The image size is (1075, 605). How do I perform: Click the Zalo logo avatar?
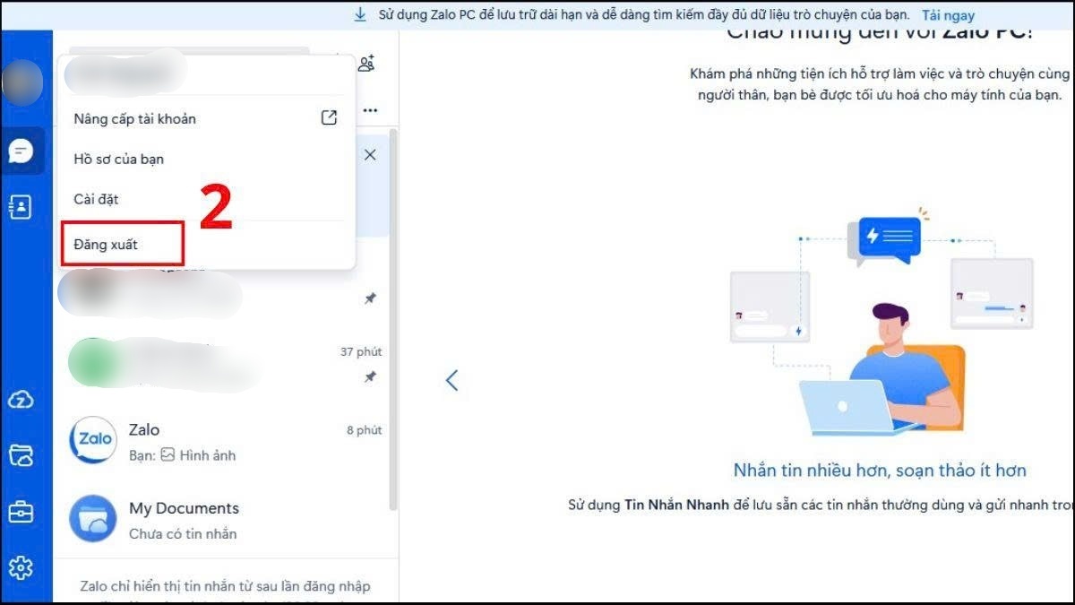tap(93, 440)
